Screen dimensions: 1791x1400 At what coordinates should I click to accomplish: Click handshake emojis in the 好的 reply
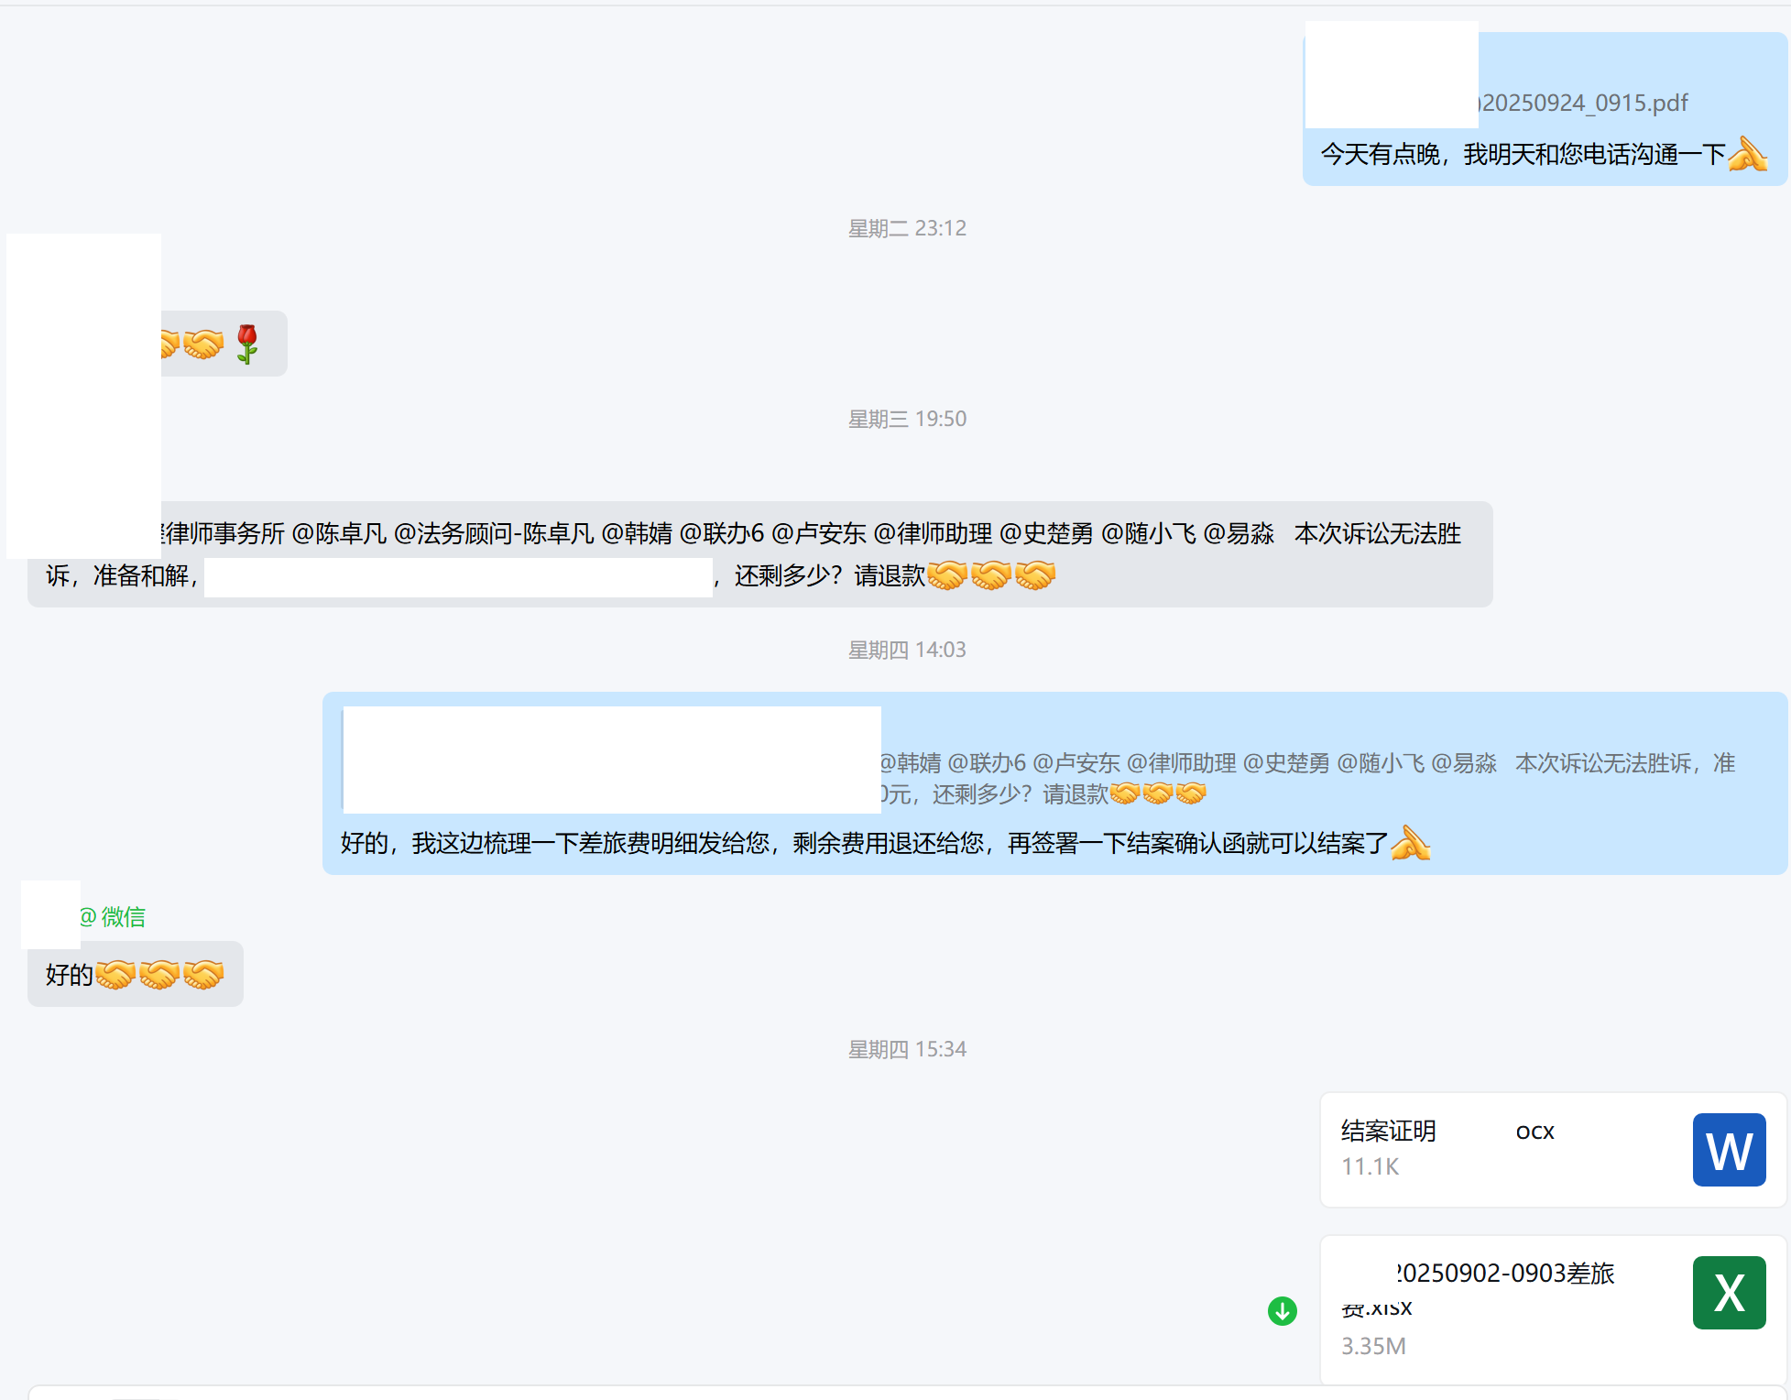point(159,975)
